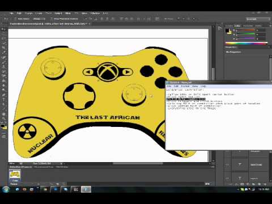Switch to Measurement Log tab
This screenshot has height=204, width=272.
point(43,167)
